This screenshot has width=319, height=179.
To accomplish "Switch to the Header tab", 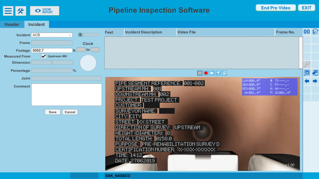I will (12, 24).
